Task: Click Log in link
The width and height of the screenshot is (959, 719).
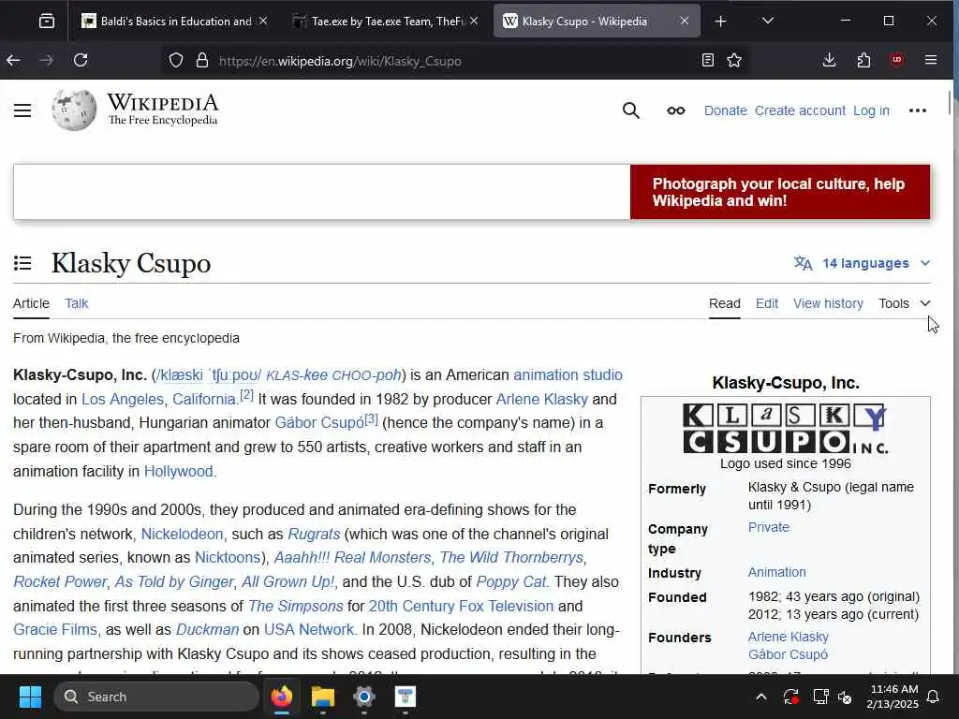Action: point(871,110)
